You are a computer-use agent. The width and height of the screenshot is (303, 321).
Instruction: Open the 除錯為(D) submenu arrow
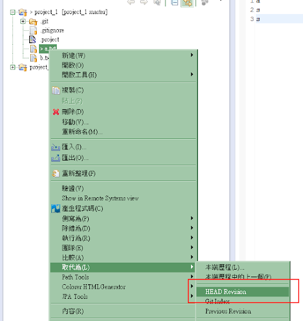[x=191, y=228]
